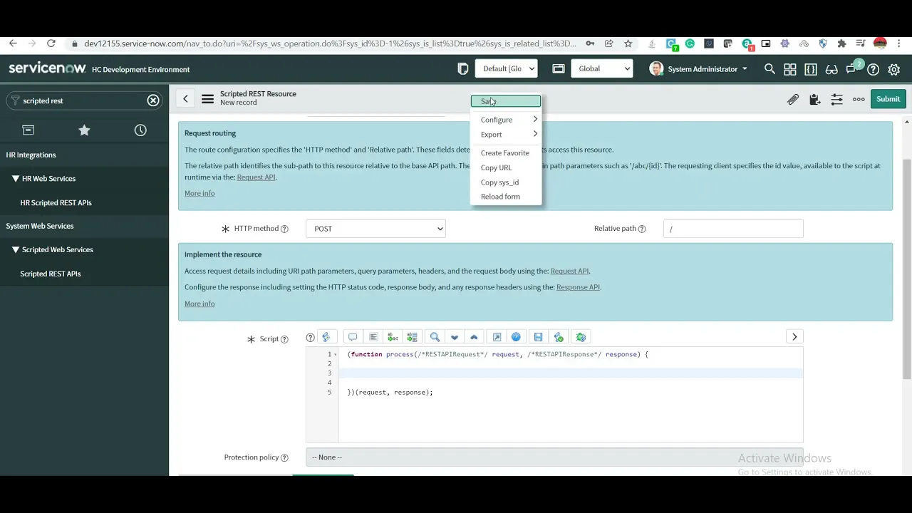Viewport: 912px width, 513px height.
Task: Open manage attachments paperclip
Action: pyautogui.click(x=793, y=99)
